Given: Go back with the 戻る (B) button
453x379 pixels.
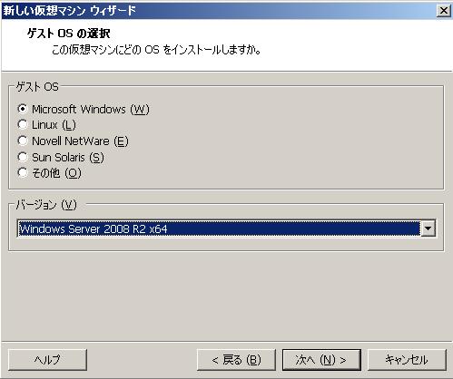Looking at the screenshot, I should pyautogui.click(x=236, y=360).
